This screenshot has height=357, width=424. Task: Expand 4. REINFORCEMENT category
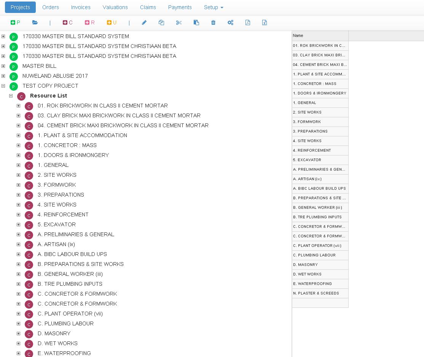18,215
